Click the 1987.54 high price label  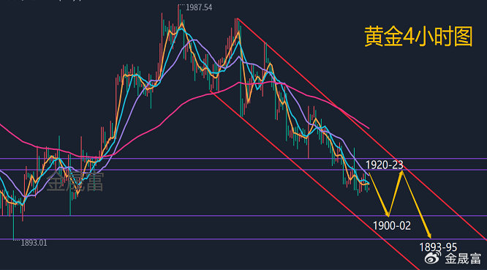[x=199, y=7]
